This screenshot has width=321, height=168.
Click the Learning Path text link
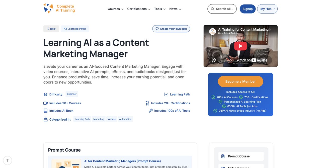[x=180, y=95]
